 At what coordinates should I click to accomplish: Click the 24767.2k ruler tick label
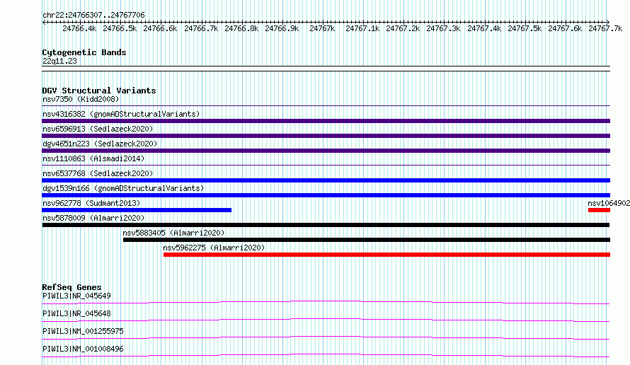point(403,28)
